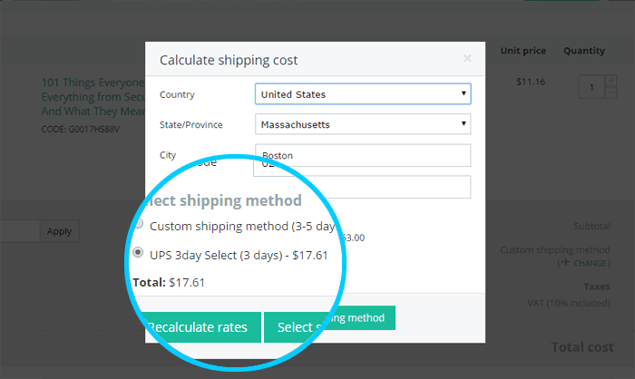Click the empty field below City
This screenshot has height=379, width=635.
click(x=363, y=186)
